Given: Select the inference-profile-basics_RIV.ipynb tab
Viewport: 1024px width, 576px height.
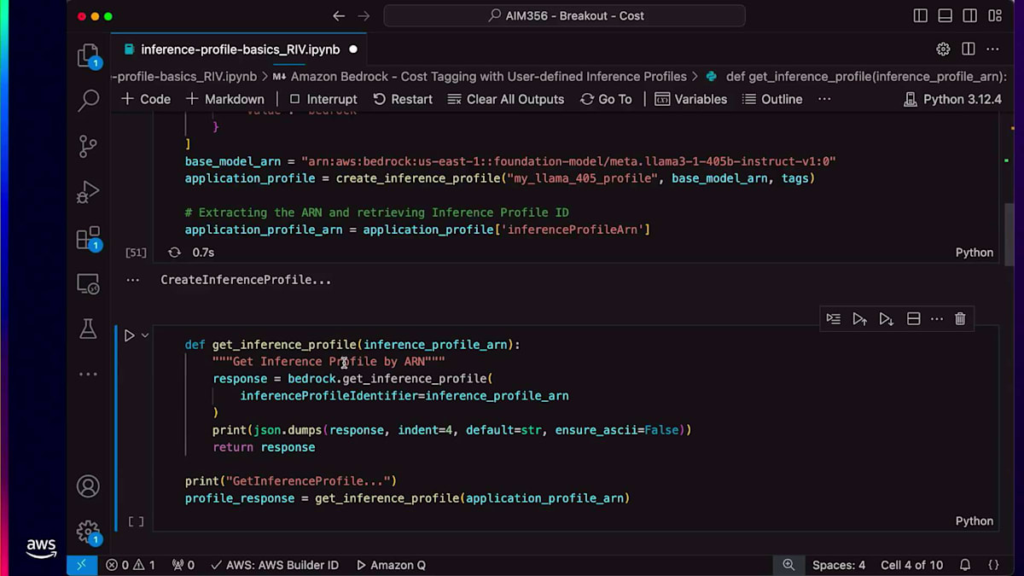Looking at the screenshot, I should pos(239,49).
